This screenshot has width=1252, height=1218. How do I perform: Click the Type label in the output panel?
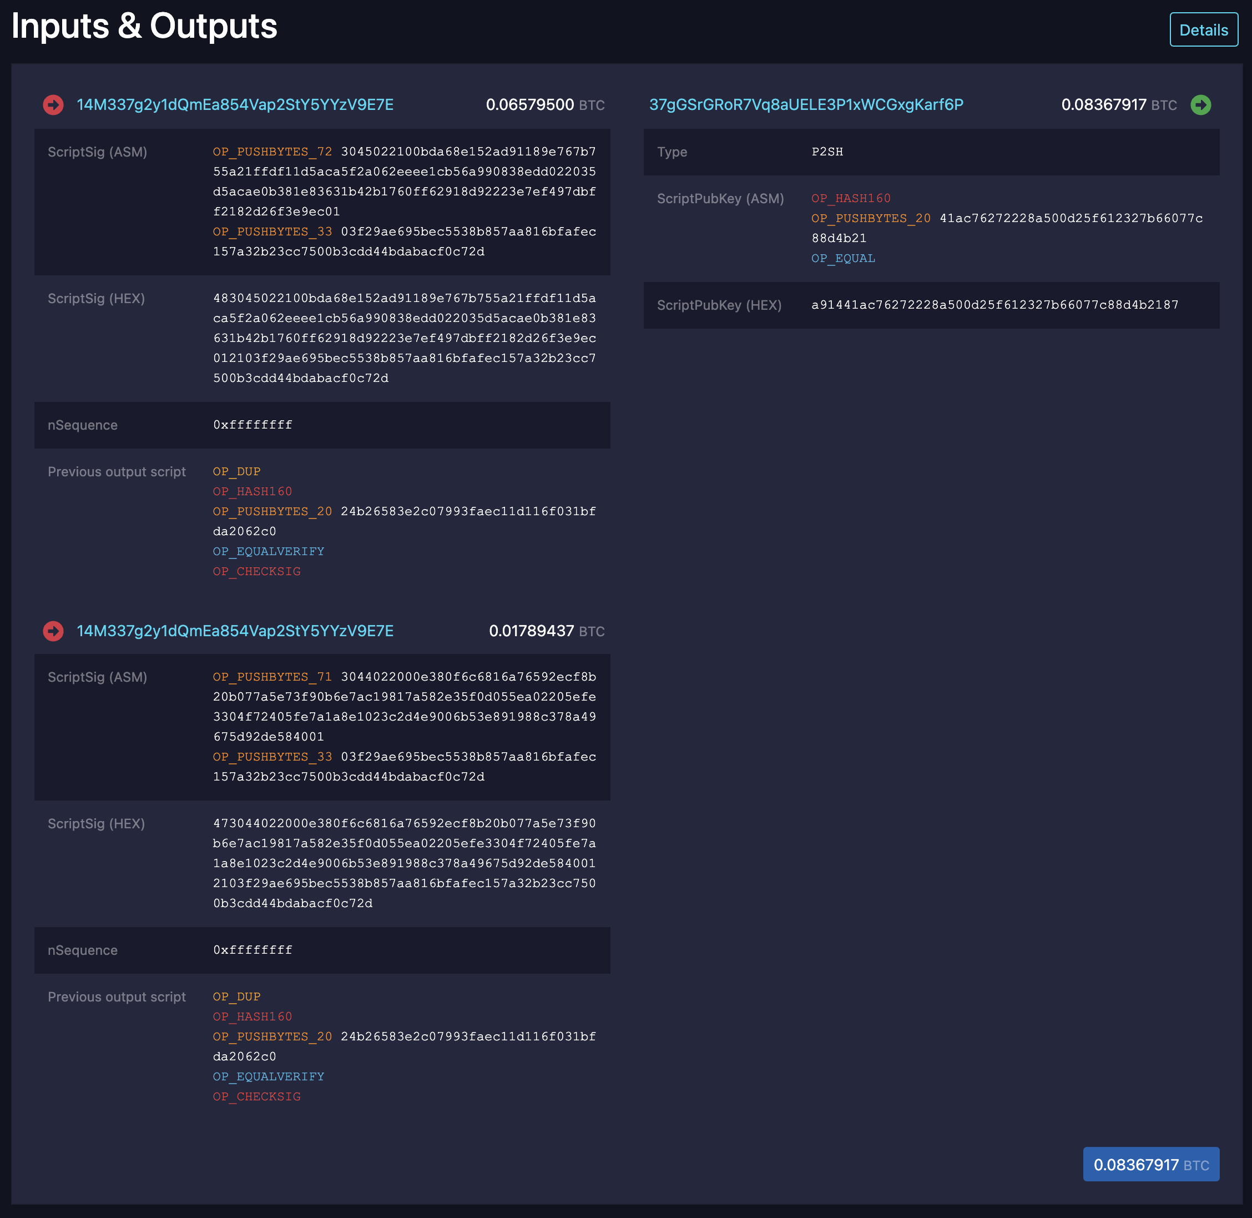coord(672,152)
